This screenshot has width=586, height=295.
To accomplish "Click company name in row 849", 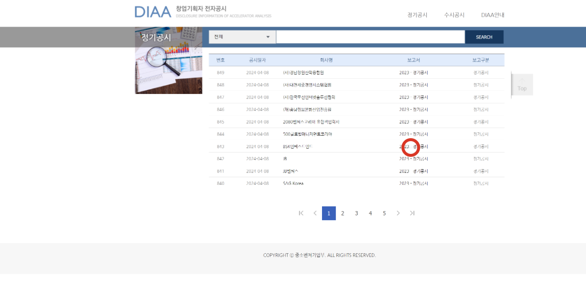I will pyautogui.click(x=303, y=73).
